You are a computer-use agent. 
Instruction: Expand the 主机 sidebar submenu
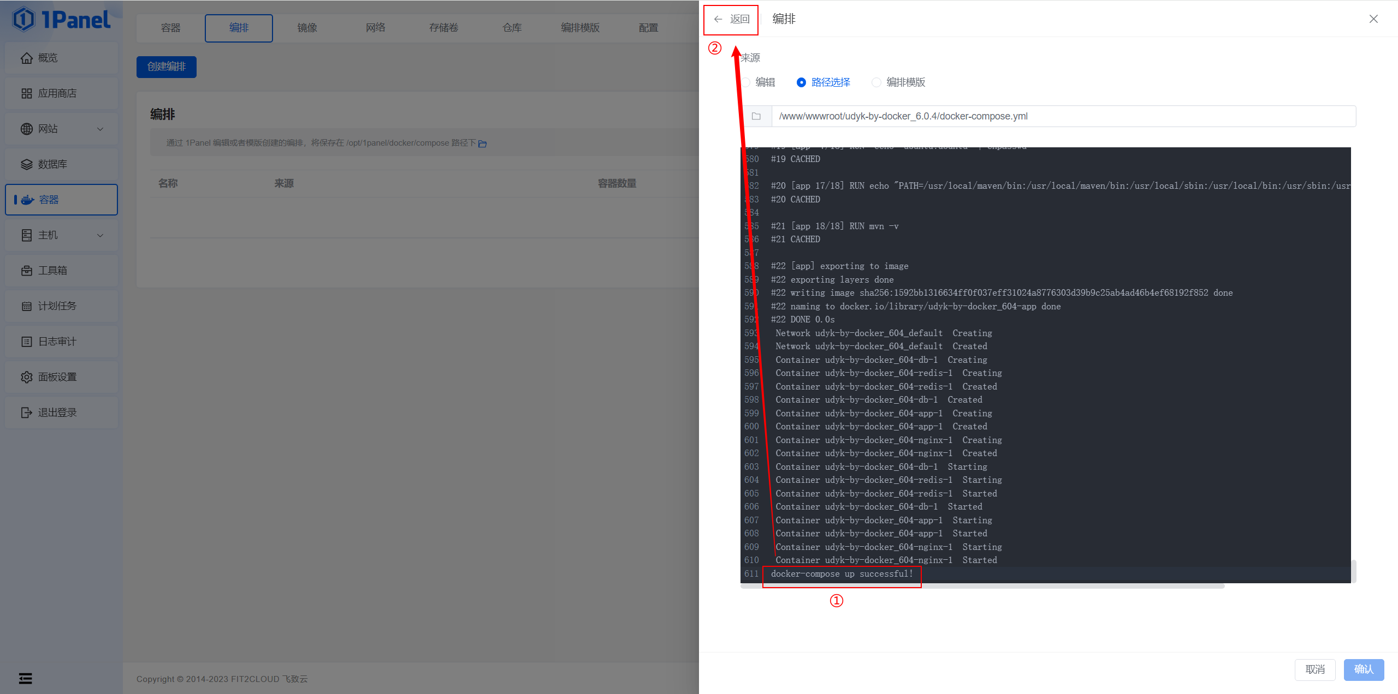tap(100, 235)
